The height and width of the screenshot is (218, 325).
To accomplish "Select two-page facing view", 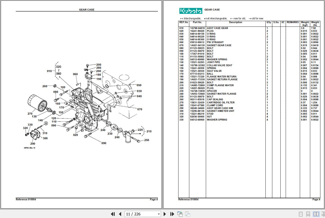I will click(316, 214).
